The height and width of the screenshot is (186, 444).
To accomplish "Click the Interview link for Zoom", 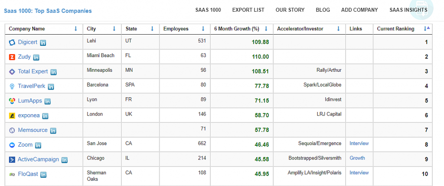I will click(359, 143).
